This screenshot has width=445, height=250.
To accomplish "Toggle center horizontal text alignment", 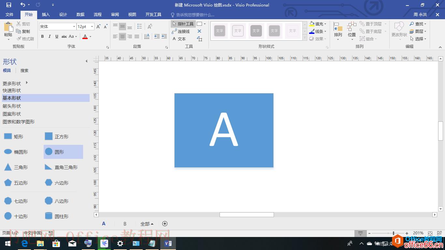I will (x=122, y=36).
